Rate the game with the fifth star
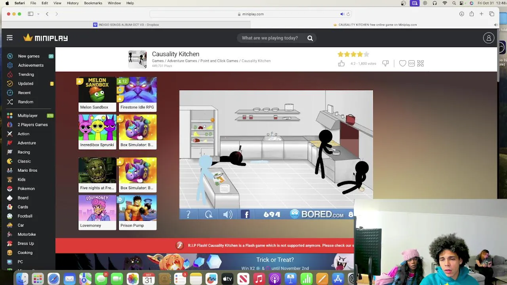The image size is (507, 285). click(x=366, y=54)
